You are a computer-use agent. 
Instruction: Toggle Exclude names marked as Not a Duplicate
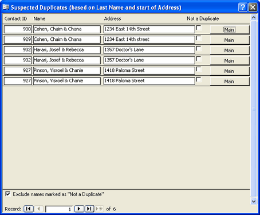coord(8,194)
